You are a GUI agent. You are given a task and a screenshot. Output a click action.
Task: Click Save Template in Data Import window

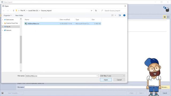point(13,93)
